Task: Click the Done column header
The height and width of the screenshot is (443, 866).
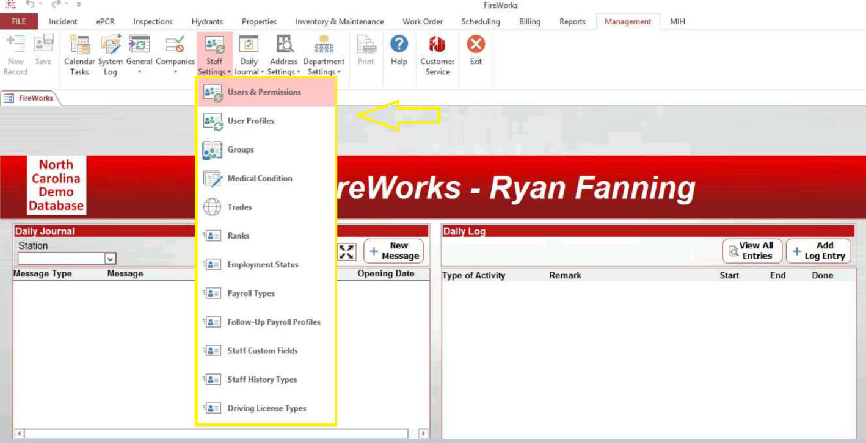Action: click(x=822, y=276)
